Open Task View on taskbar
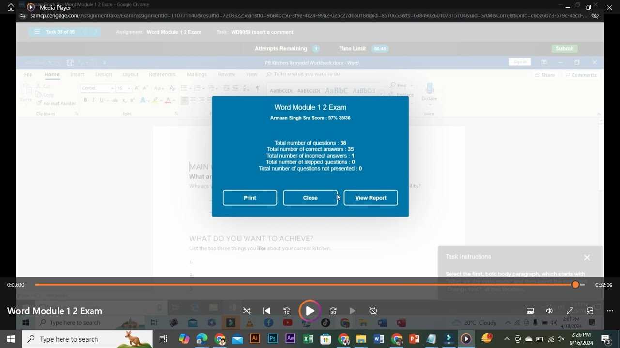Viewport: 620px width, 348px height. (x=163, y=339)
